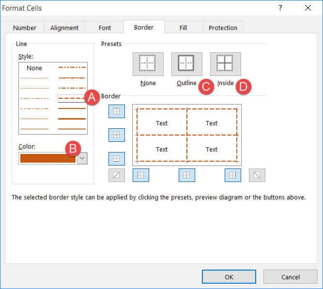323x289 pixels.
Task: Click the orange color swatch
Action: pyautogui.click(x=48, y=158)
